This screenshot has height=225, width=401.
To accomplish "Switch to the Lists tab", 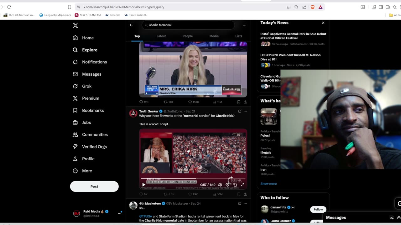I will coord(239,36).
